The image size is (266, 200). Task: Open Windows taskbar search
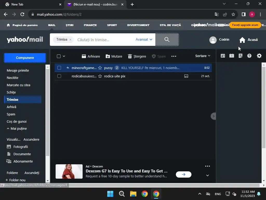[122, 194]
